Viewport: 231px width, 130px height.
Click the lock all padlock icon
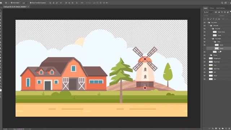[219, 19]
